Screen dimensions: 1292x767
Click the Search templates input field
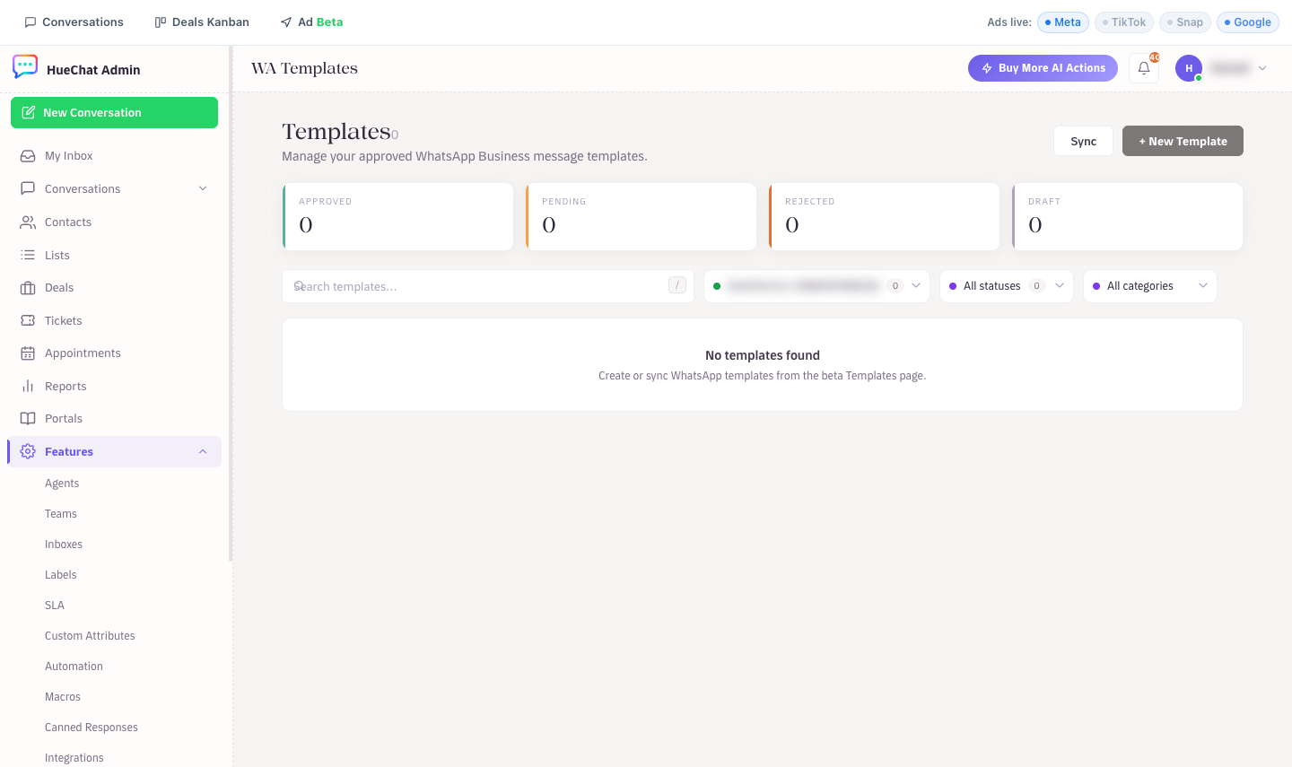(488, 286)
